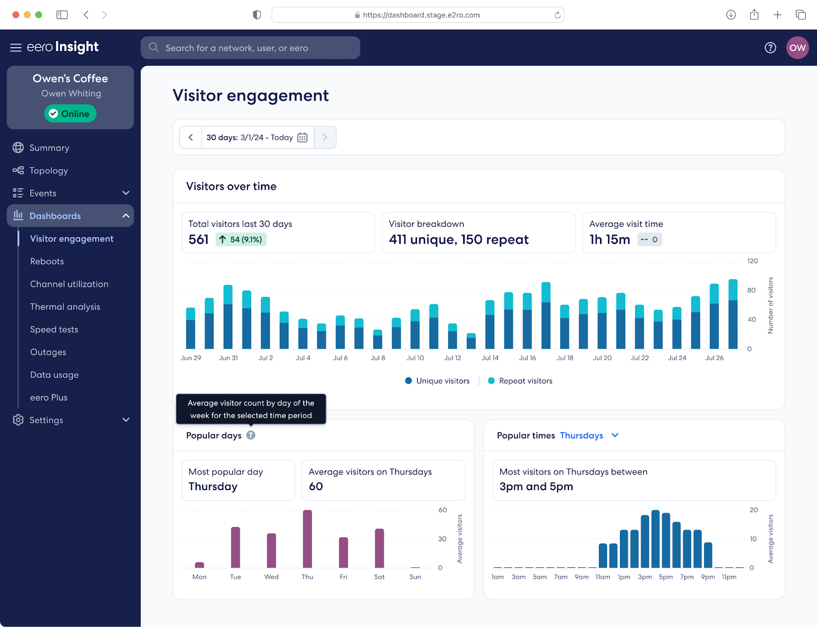Expand the Settings section chevron
Screen dimensions: 817x627
pos(126,420)
